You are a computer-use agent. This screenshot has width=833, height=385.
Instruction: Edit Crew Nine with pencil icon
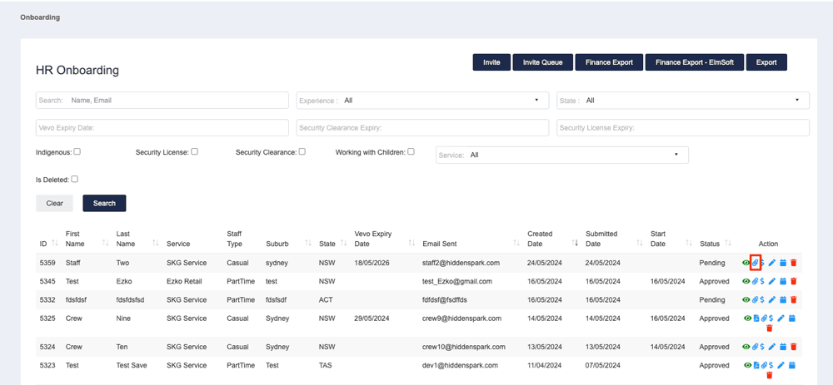(x=781, y=318)
